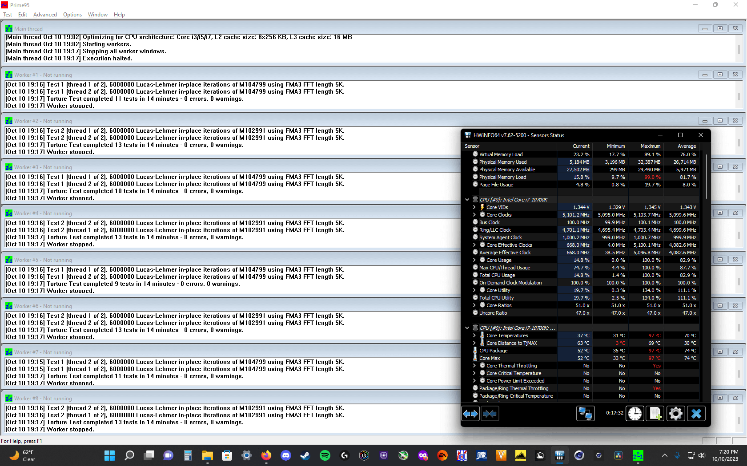747x466 pixels.
Task: Expand the Core Temperatures row
Action: tap(474, 336)
